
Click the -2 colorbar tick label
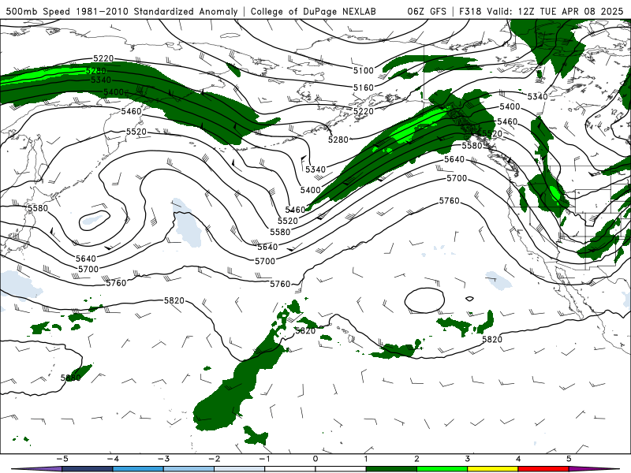click(214, 459)
